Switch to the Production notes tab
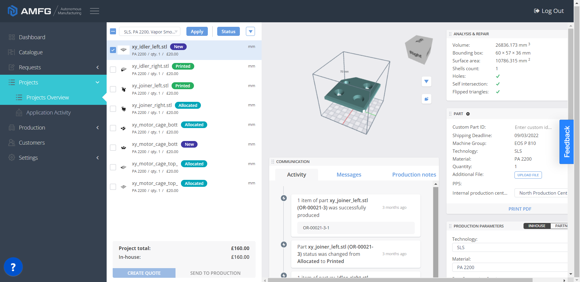 click(414, 175)
